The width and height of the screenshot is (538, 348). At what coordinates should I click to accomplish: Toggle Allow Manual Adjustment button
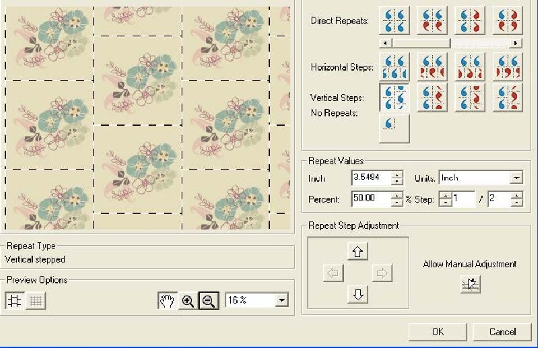(470, 284)
